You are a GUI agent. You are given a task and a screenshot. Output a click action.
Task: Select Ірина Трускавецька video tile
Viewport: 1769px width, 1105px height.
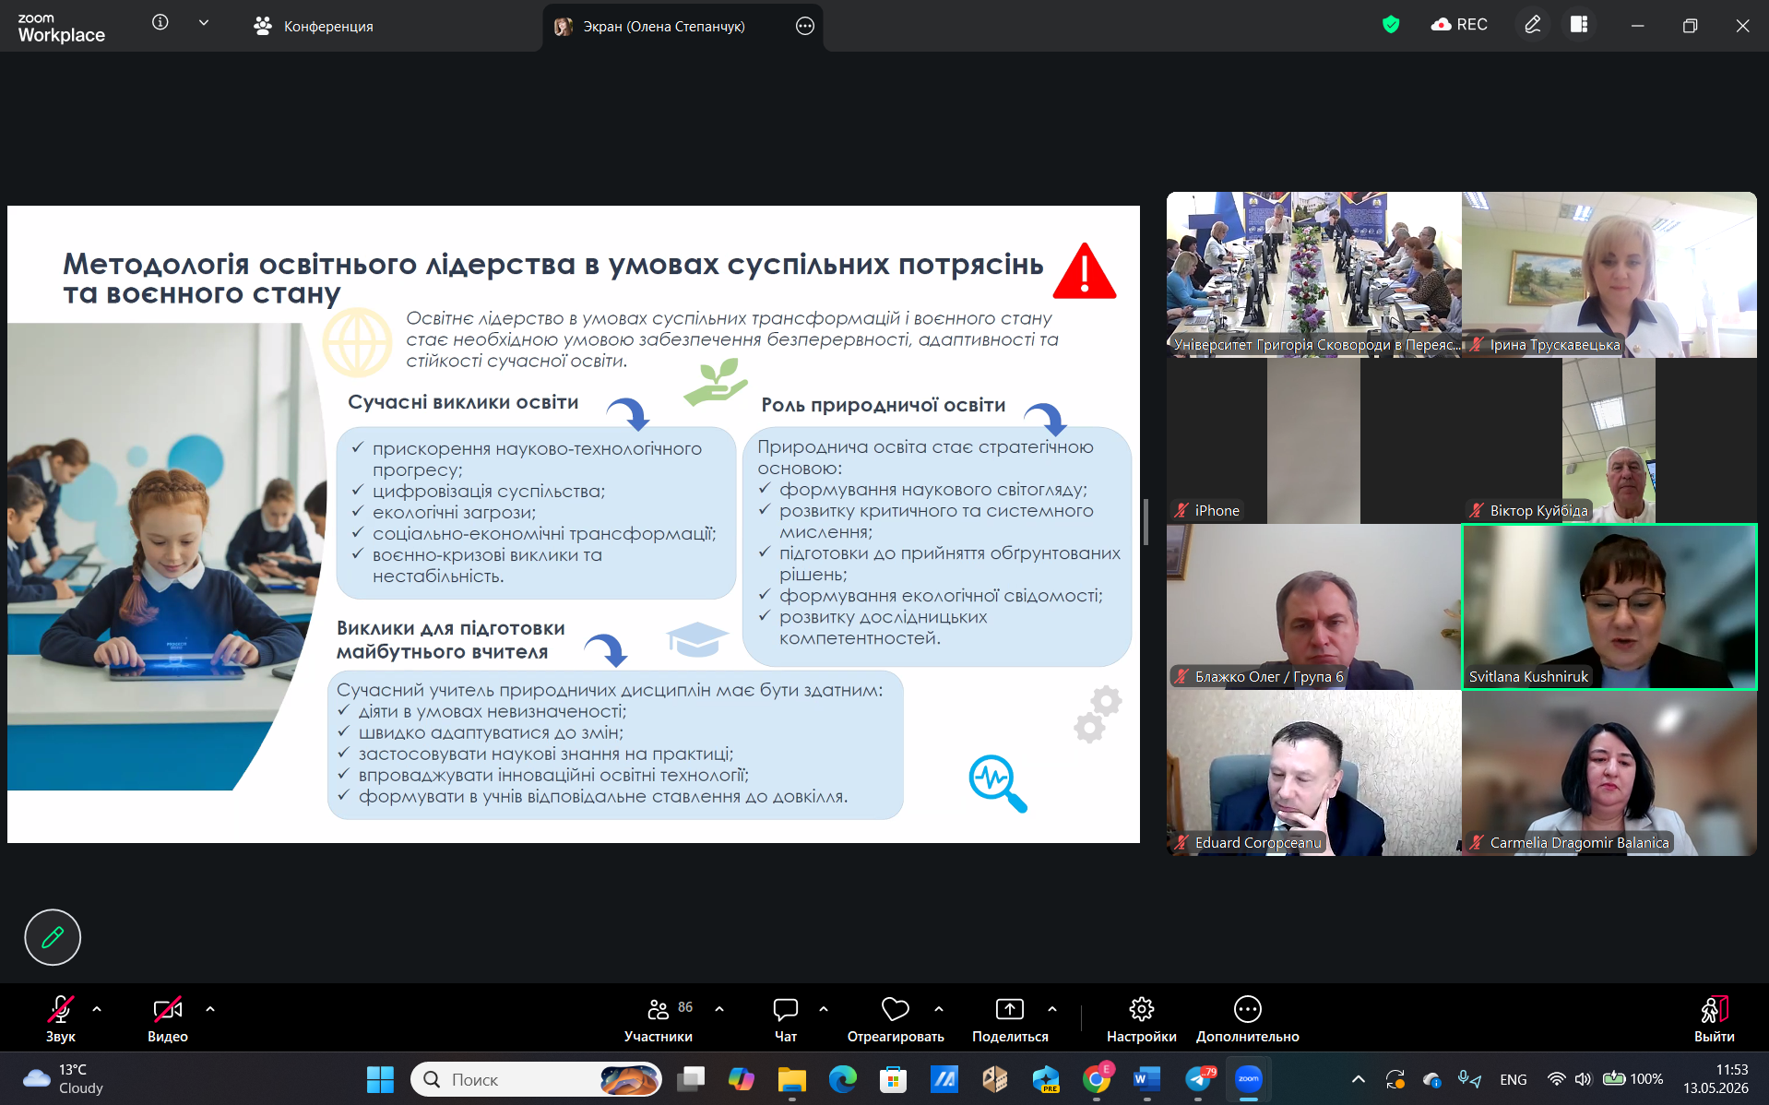coord(1609,275)
